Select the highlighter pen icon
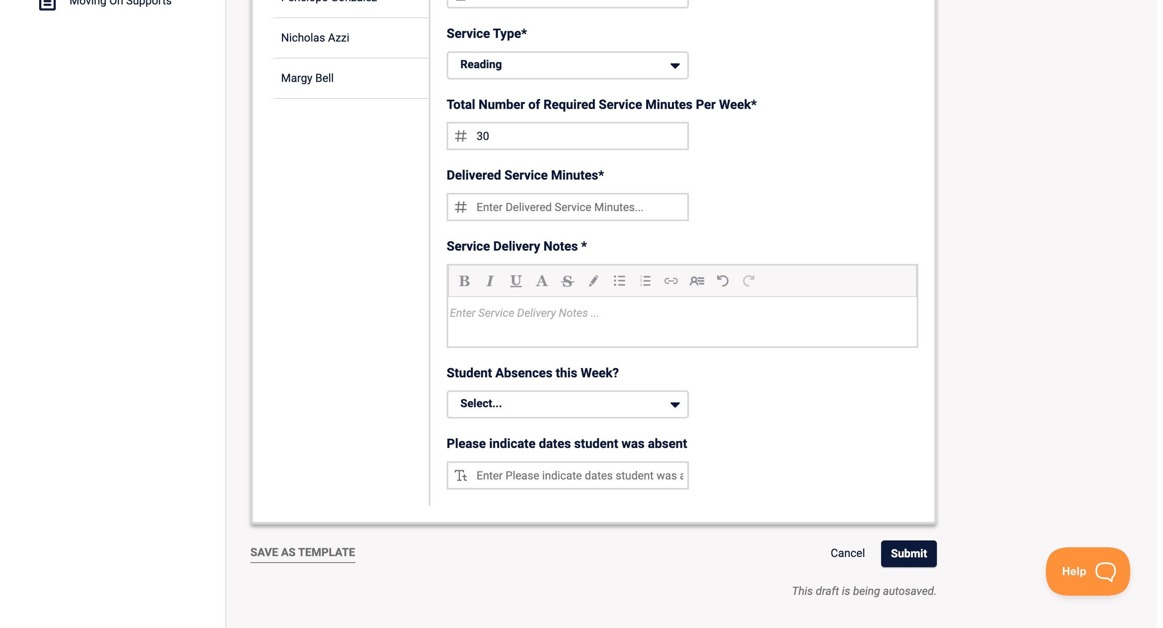Viewport: 1163px width, 628px height. click(x=593, y=281)
